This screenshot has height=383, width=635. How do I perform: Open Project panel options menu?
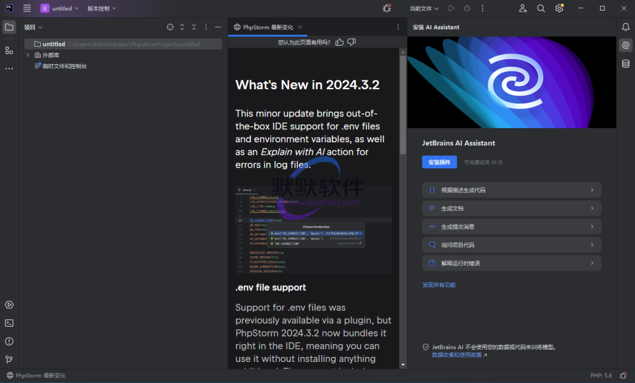pos(206,27)
